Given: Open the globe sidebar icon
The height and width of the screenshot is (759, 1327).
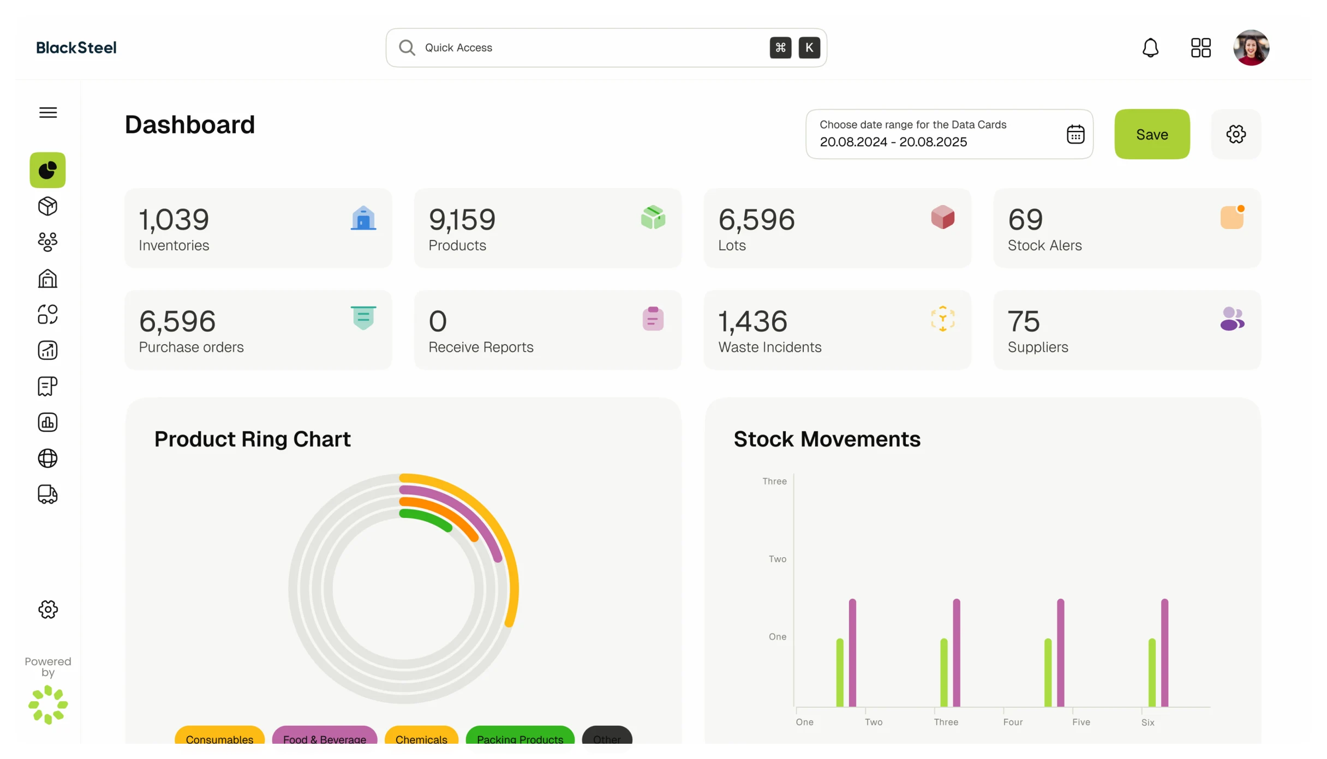Looking at the screenshot, I should click(x=47, y=458).
